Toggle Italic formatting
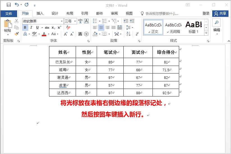 pyautogui.click(x=31, y=27)
